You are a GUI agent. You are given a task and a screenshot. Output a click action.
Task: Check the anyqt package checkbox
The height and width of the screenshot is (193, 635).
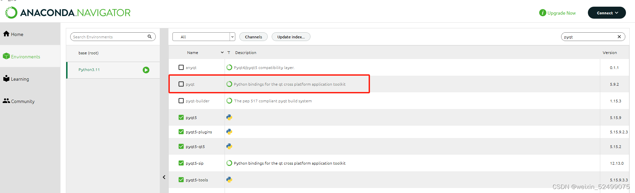tap(181, 67)
